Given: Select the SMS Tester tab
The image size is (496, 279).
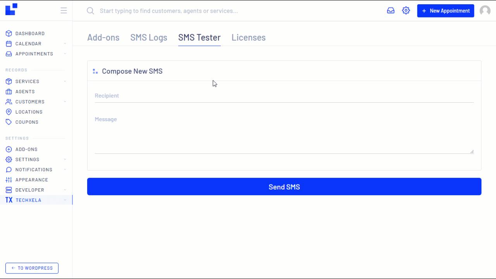Looking at the screenshot, I should [199, 38].
